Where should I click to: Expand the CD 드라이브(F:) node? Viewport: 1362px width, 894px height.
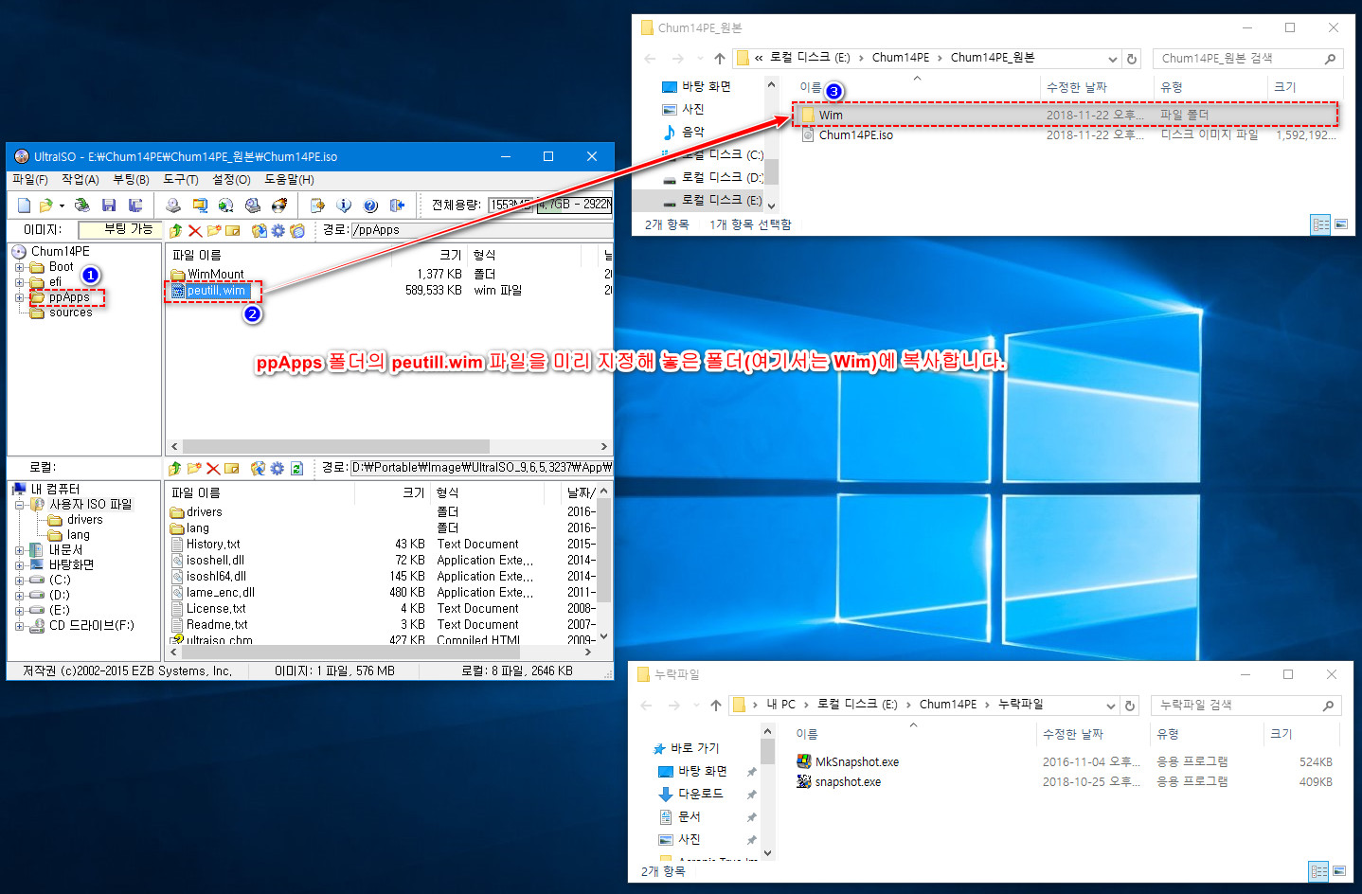19,626
